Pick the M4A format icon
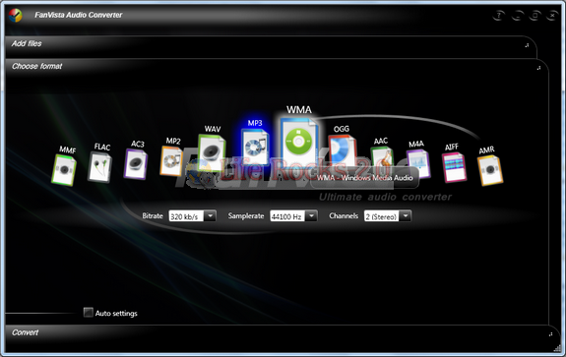 (418, 164)
